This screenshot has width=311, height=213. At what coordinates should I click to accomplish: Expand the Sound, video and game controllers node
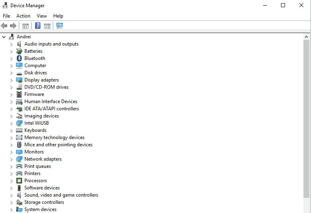point(11,195)
